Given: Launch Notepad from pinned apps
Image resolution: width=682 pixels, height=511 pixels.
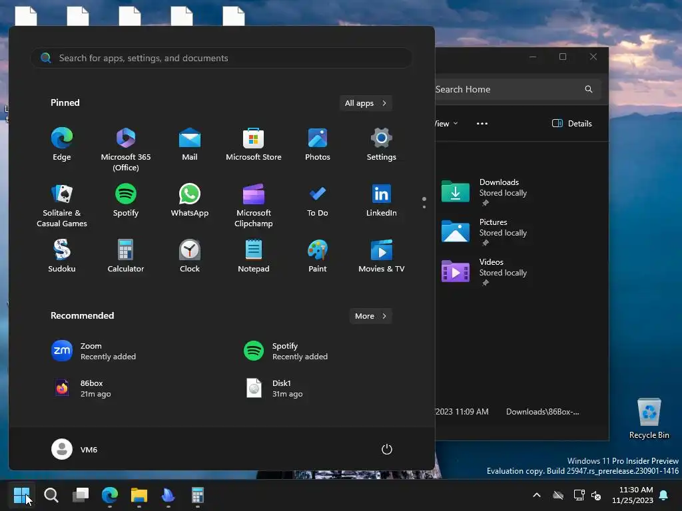Looking at the screenshot, I should click(x=254, y=256).
